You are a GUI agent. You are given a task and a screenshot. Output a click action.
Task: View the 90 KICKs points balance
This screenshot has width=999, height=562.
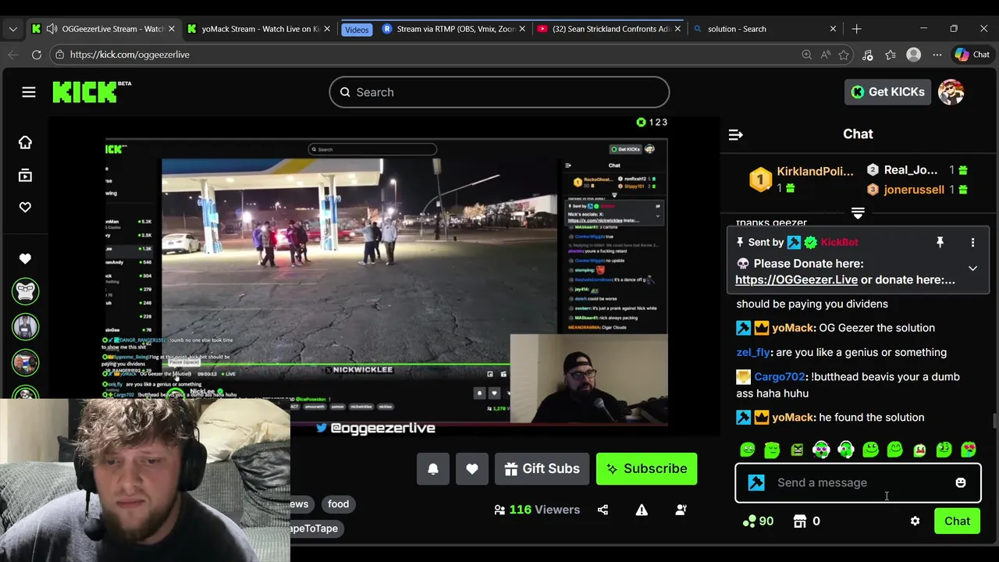coord(759,521)
